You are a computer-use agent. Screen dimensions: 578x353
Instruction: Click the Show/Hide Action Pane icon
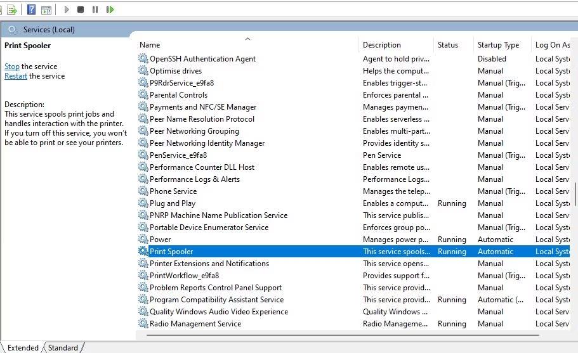[x=46, y=10]
